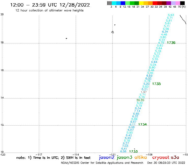Click subtitle '12 hour collection of altimeter wave heights'
Image resolution: width=188 pixels, height=165 pixels.
point(49,10)
